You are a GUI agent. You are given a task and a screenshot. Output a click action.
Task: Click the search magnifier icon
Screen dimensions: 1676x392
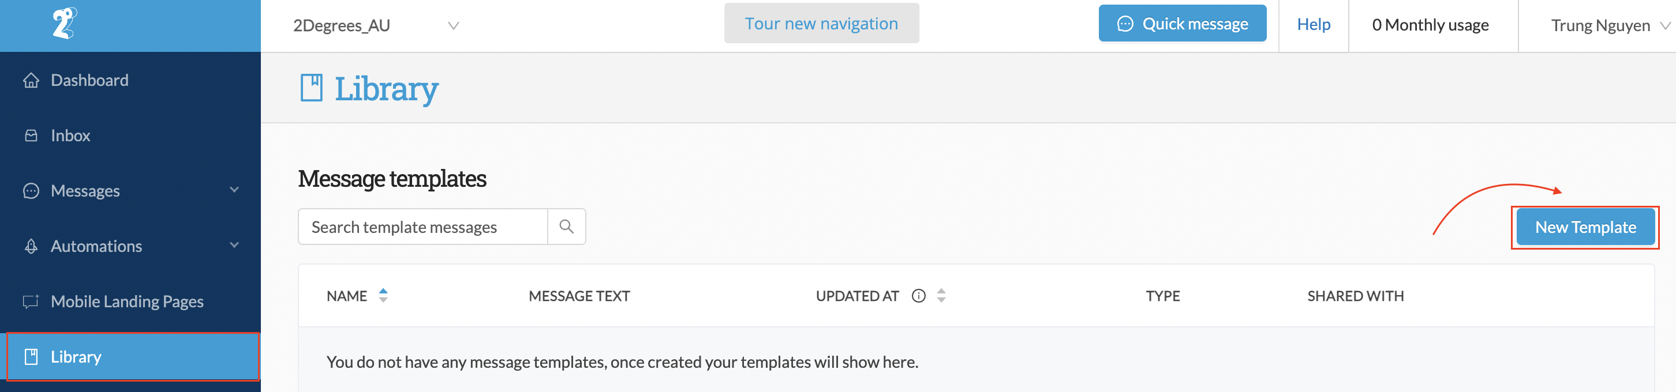[x=566, y=226]
